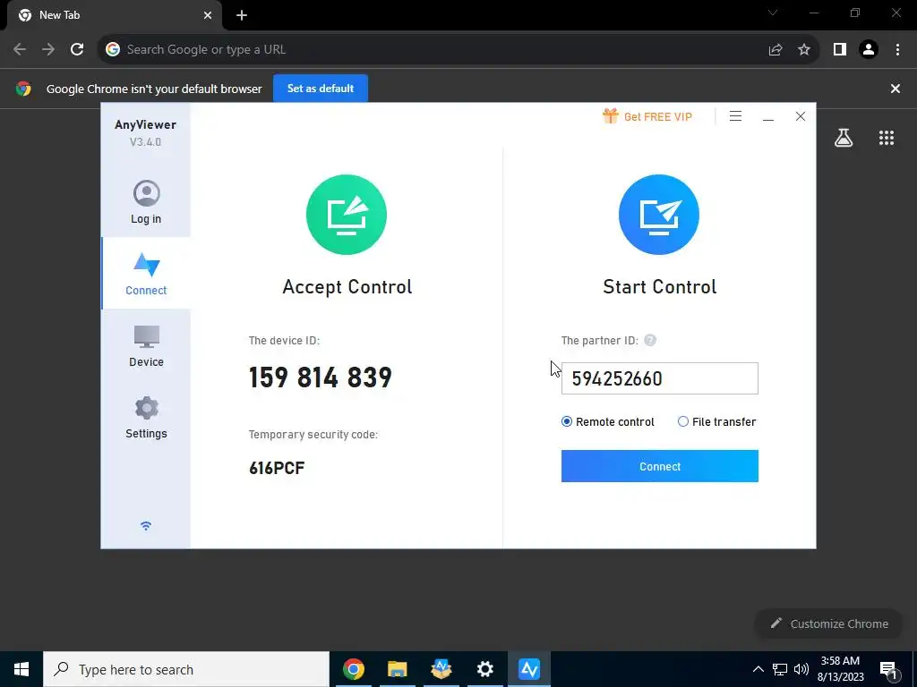
Task: Bookmark this tab with the star icon
Action: coord(804,50)
